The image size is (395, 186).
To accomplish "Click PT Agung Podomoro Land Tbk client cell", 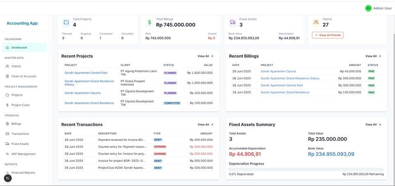I will (x=139, y=73).
